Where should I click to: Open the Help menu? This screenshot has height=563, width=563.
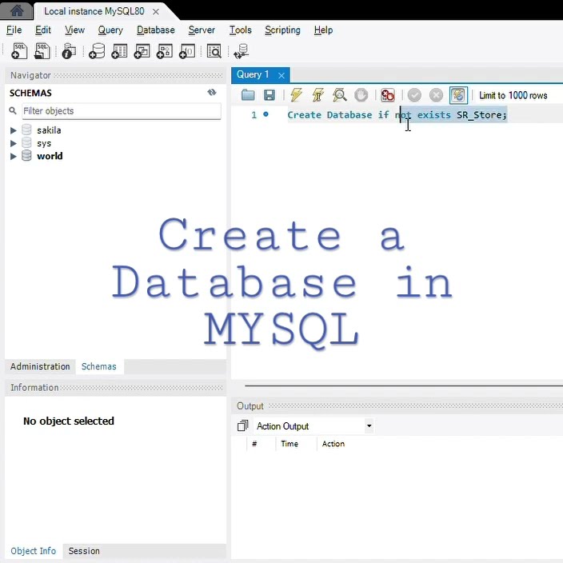(x=323, y=30)
